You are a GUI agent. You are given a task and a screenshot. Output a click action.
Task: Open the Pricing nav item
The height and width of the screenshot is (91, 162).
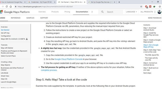pyautogui.click(x=67, y=12)
